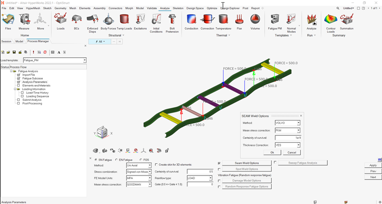Click Ok in SEAM Weld Options
Image resolution: width=382 pixels, height=204 pixels.
272,152
